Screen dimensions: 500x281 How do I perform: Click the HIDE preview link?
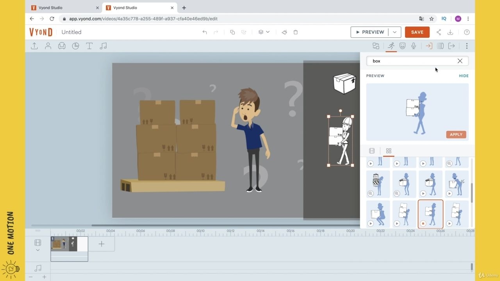[464, 76]
